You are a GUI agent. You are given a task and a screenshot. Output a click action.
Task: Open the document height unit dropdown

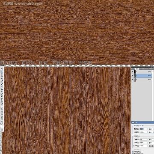pos(151,143)
